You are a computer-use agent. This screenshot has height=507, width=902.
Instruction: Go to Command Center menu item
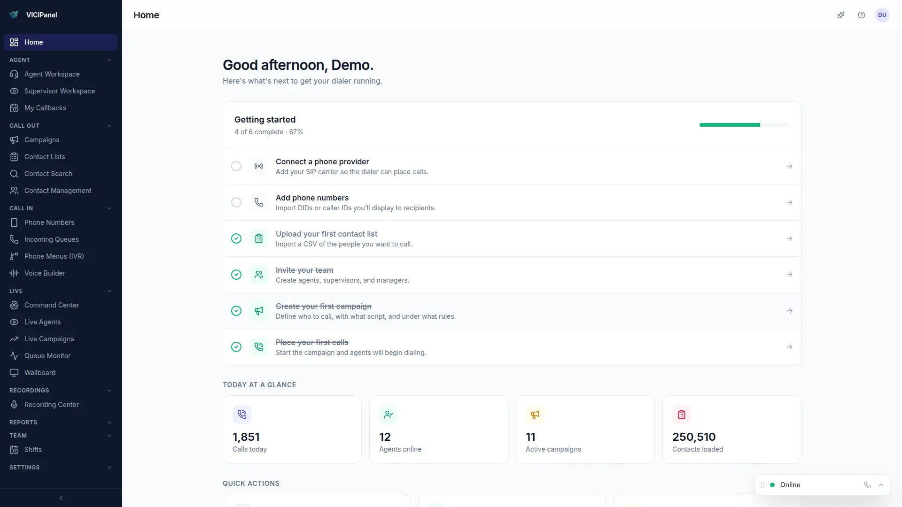[51, 305]
